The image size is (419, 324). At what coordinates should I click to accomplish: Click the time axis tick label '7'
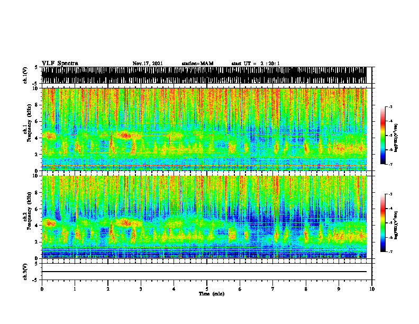pos(273,289)
